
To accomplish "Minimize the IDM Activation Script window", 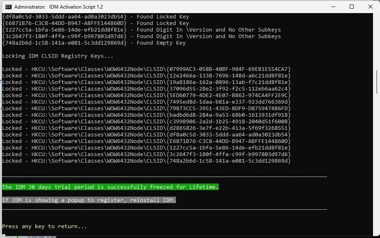I will (333, 7).
